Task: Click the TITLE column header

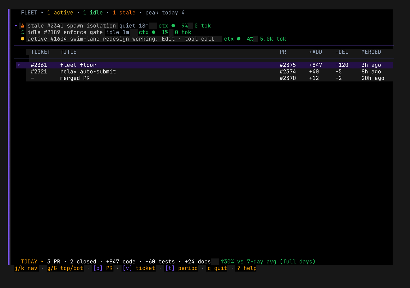Action: pos(68,52)
